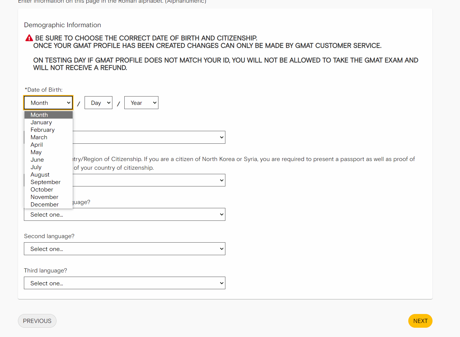Pick July from the month list
Viewport: 460px width, 337px height.
[x=36, y=167]
